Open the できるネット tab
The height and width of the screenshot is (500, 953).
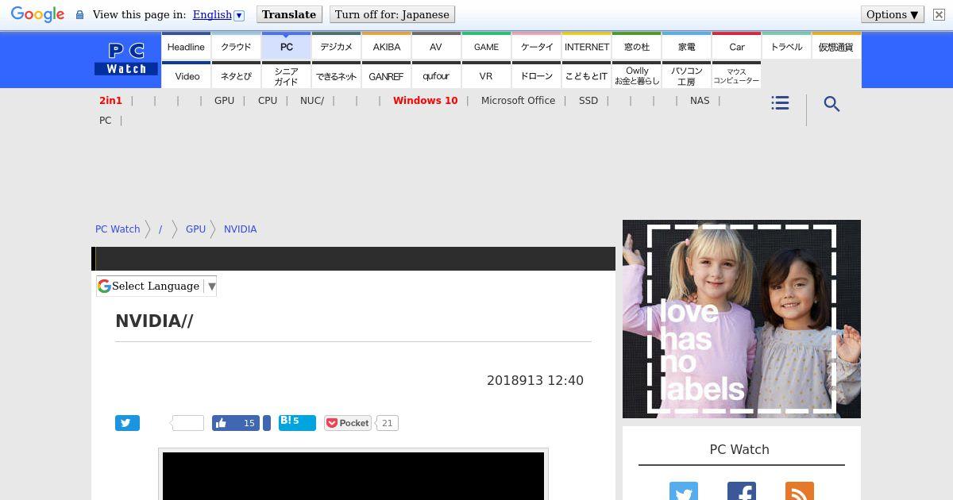pyautogui.click(x=336, y=76)
